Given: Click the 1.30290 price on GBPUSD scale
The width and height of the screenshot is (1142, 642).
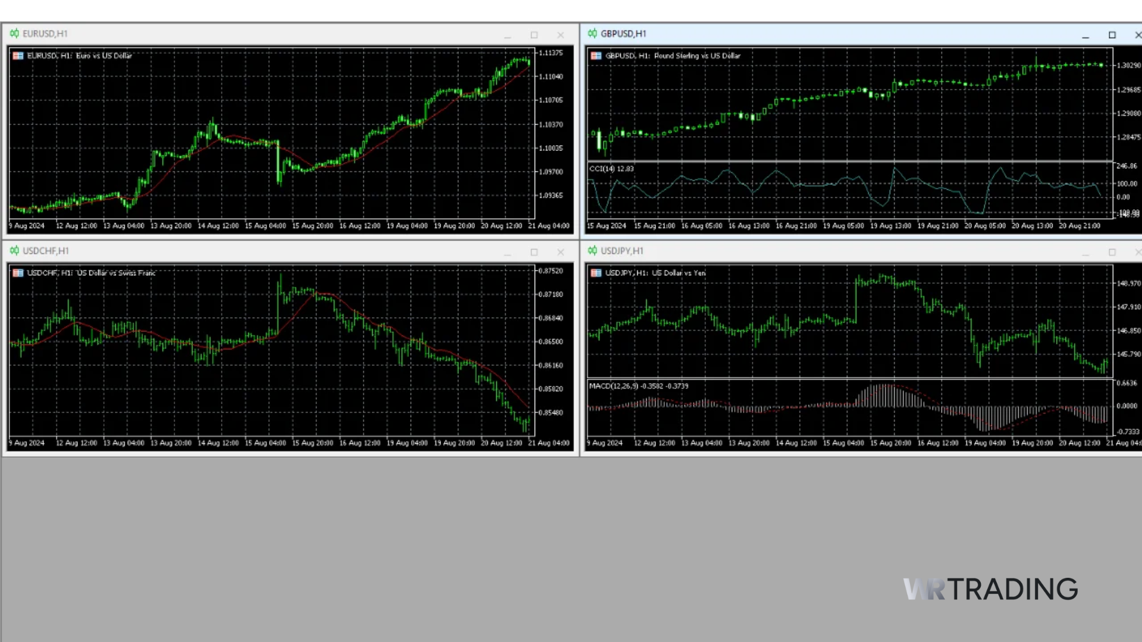Looking at the screenshot, I should 1129,65.
